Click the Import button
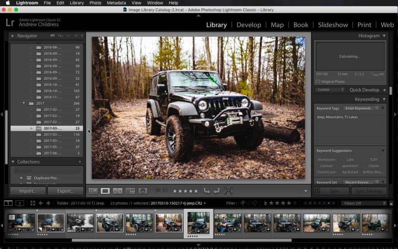Viewport: 398px width, 249px height. 28,191
